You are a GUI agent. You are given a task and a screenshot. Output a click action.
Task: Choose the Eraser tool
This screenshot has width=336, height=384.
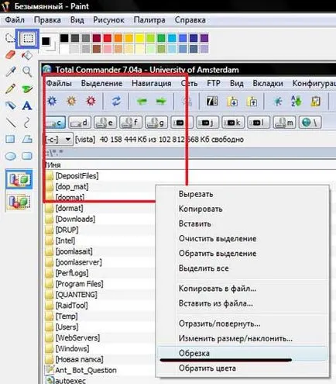pyautogui.click(x=10, y=55)
